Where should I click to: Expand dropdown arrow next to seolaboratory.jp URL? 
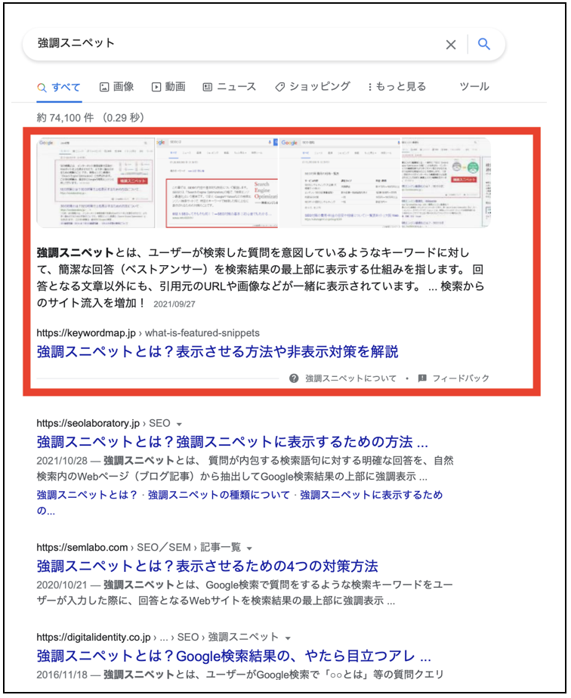coord(179,424)
